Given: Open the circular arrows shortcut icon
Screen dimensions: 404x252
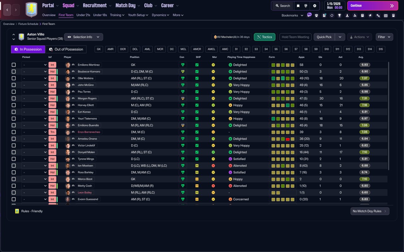Looking at the screenshot, I should 332,15.
